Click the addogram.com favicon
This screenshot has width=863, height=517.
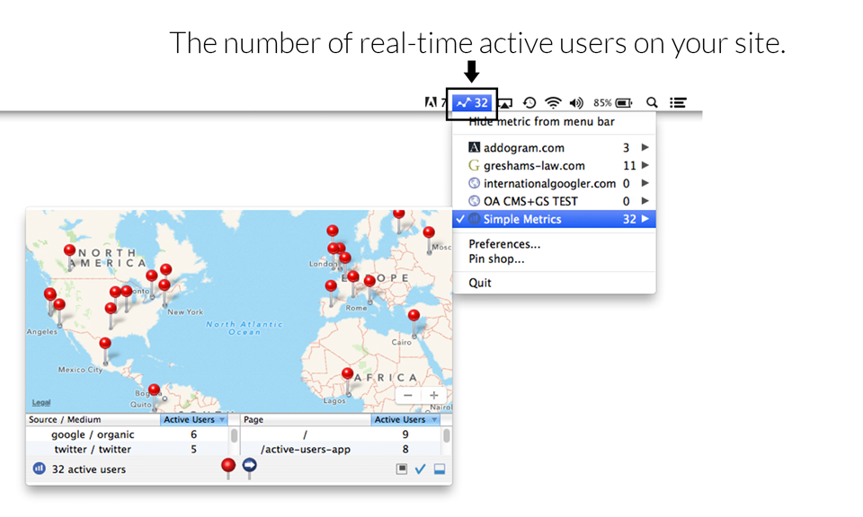(x=474, y=147)
